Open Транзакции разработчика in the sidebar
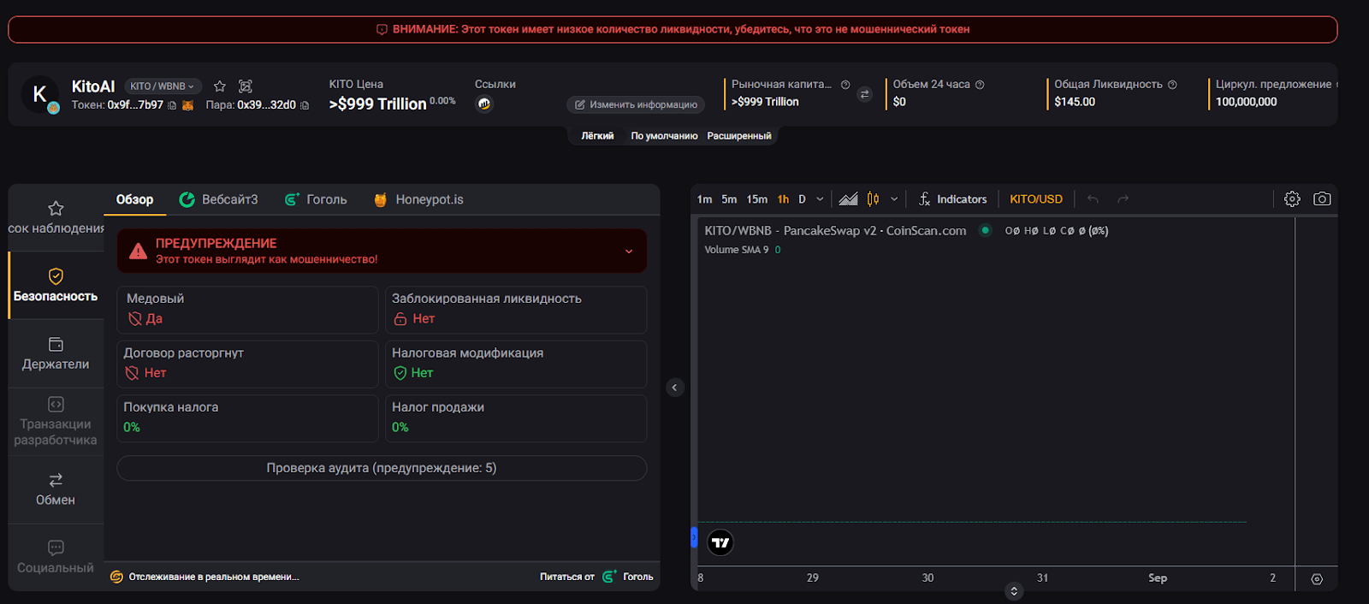Image resolution: width=1369 pixels, height=604 pixels. [56, 421]
